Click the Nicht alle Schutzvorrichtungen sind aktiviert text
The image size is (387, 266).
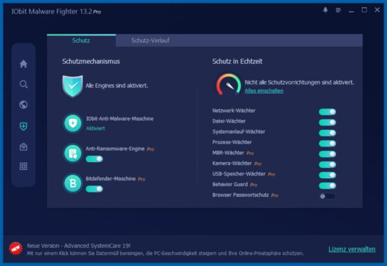299,82
